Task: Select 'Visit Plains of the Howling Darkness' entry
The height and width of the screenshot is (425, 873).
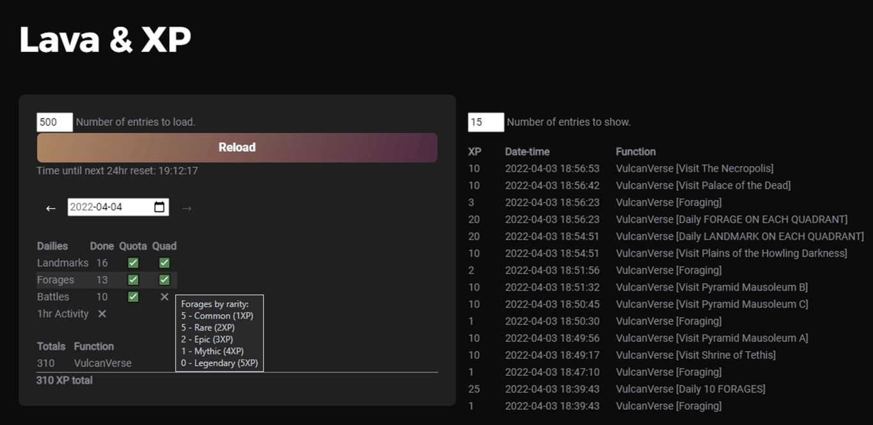Action: (732, 253)
